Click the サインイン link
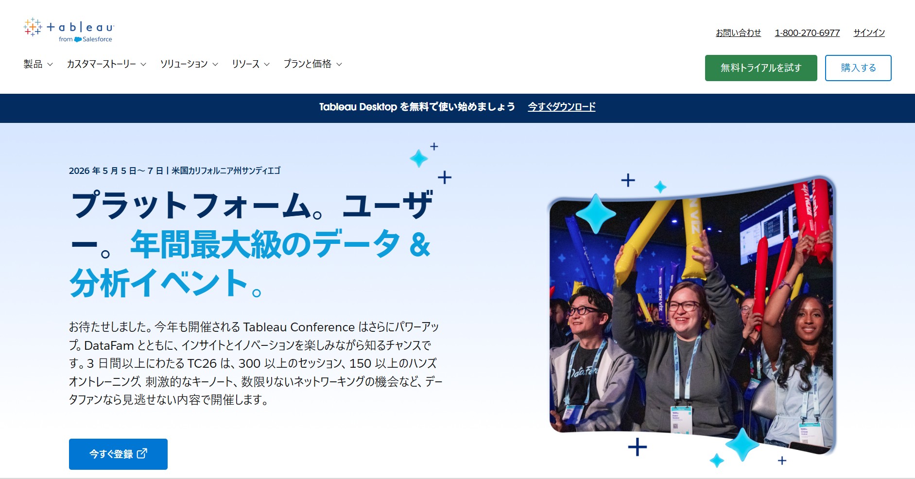The width and height of the screenshot is (915, 479). tap(869, 33)
